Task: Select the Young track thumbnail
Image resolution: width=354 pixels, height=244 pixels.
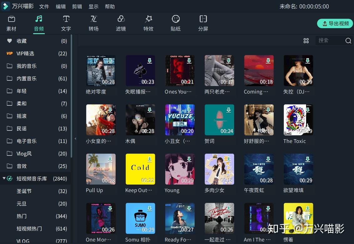Action: tap(180, 169)
